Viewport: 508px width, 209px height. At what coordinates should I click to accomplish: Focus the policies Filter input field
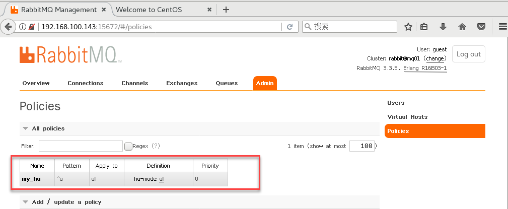click(x=81, y=146)
